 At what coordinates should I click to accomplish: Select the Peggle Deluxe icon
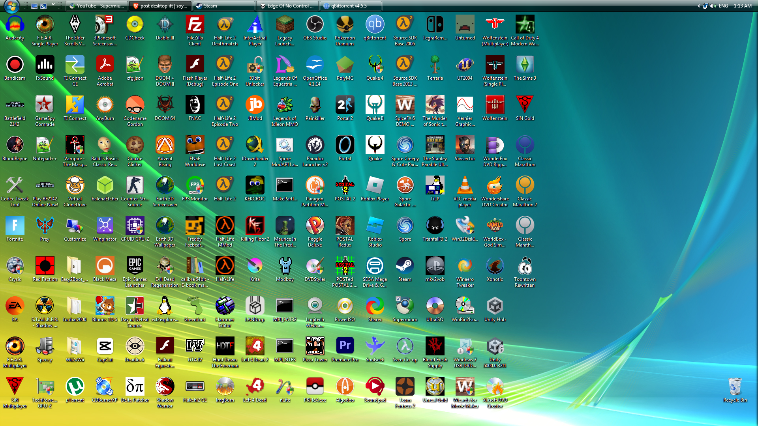click(315, 232)
